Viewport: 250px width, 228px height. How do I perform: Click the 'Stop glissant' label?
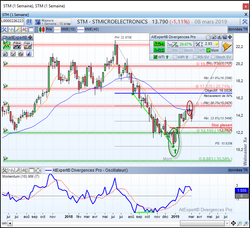pyautogui.click(x=222, y=125)
